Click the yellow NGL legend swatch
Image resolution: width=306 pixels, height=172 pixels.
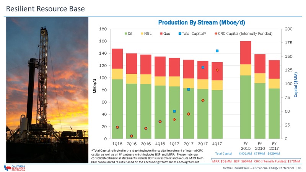click(142, 34)
